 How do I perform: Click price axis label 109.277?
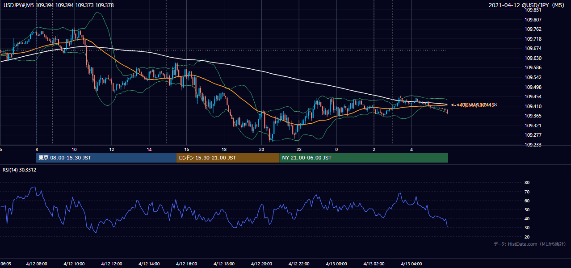point(533,135)
